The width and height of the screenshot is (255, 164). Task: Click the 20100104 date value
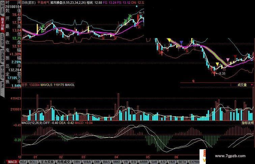[x=13, y=7]
